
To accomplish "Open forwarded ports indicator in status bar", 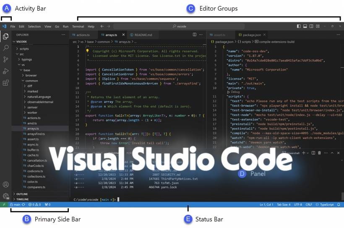I will click(47, 204).
